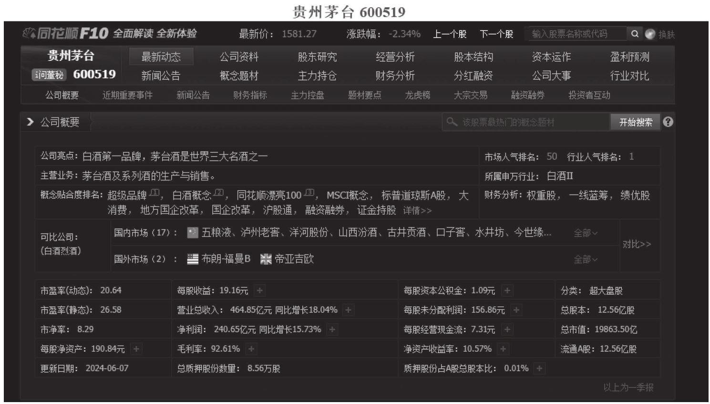Click the plus icon next to 净资产收益率
The height and width of the screenshot is (404, 710).
tap(503, 349)
